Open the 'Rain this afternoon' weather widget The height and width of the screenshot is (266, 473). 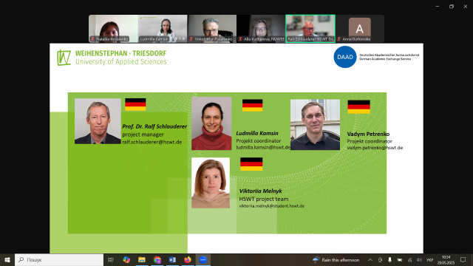[x=336, y=259]
